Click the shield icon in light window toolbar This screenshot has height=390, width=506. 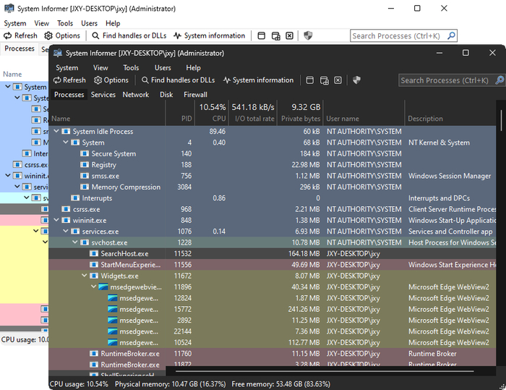pos(308,35)
